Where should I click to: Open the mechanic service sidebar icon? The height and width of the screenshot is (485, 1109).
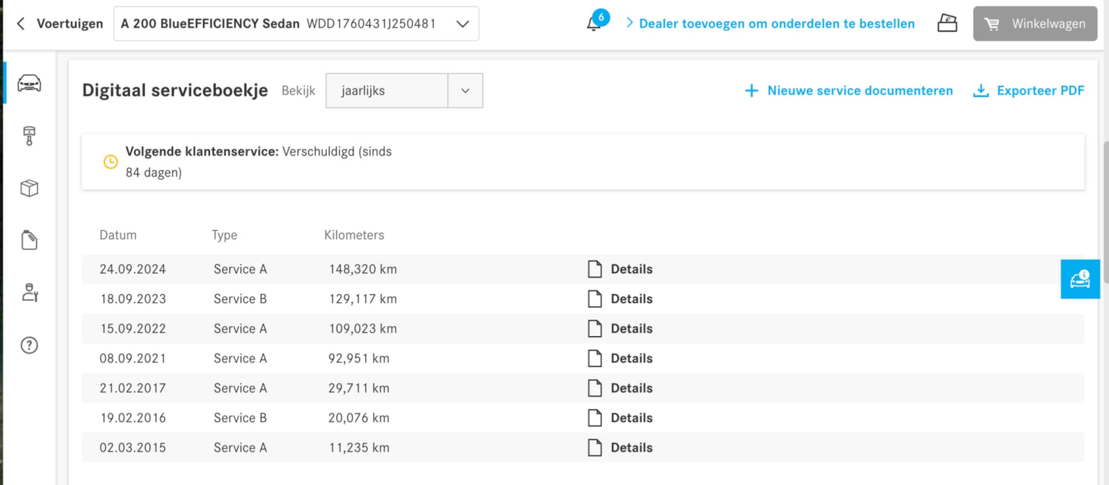29,293
